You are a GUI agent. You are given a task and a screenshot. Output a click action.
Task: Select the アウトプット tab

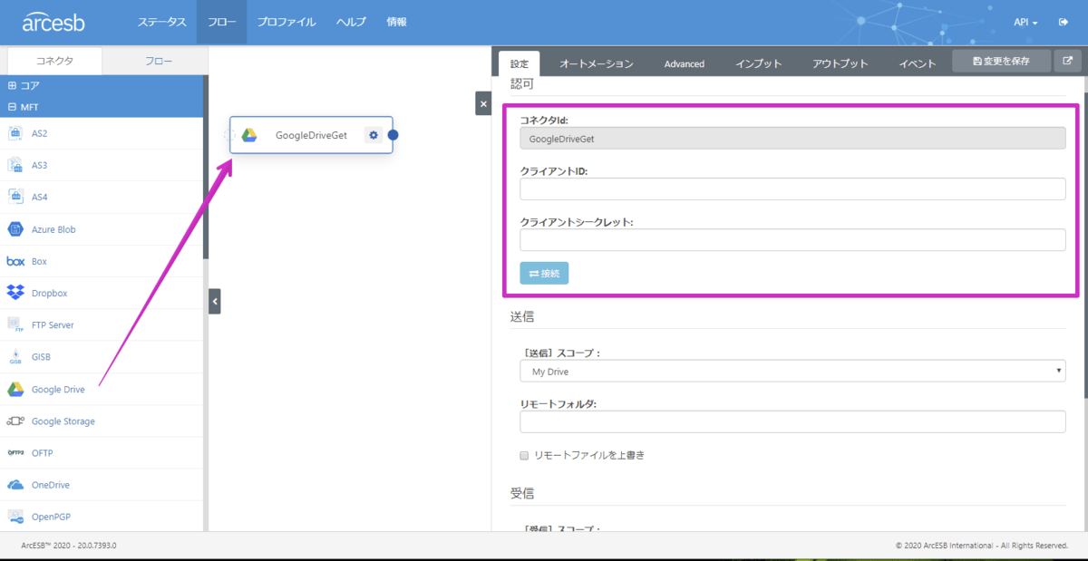pos(840,63)
